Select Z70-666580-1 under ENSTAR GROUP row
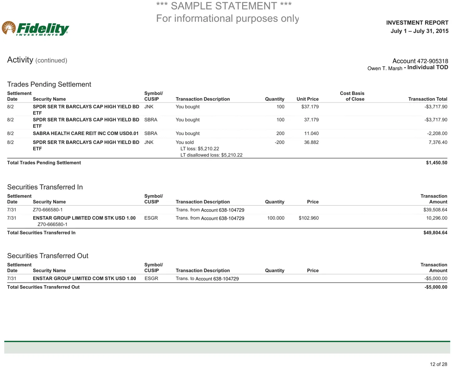Viewport: 452px width, 368px height. (52, 225)
